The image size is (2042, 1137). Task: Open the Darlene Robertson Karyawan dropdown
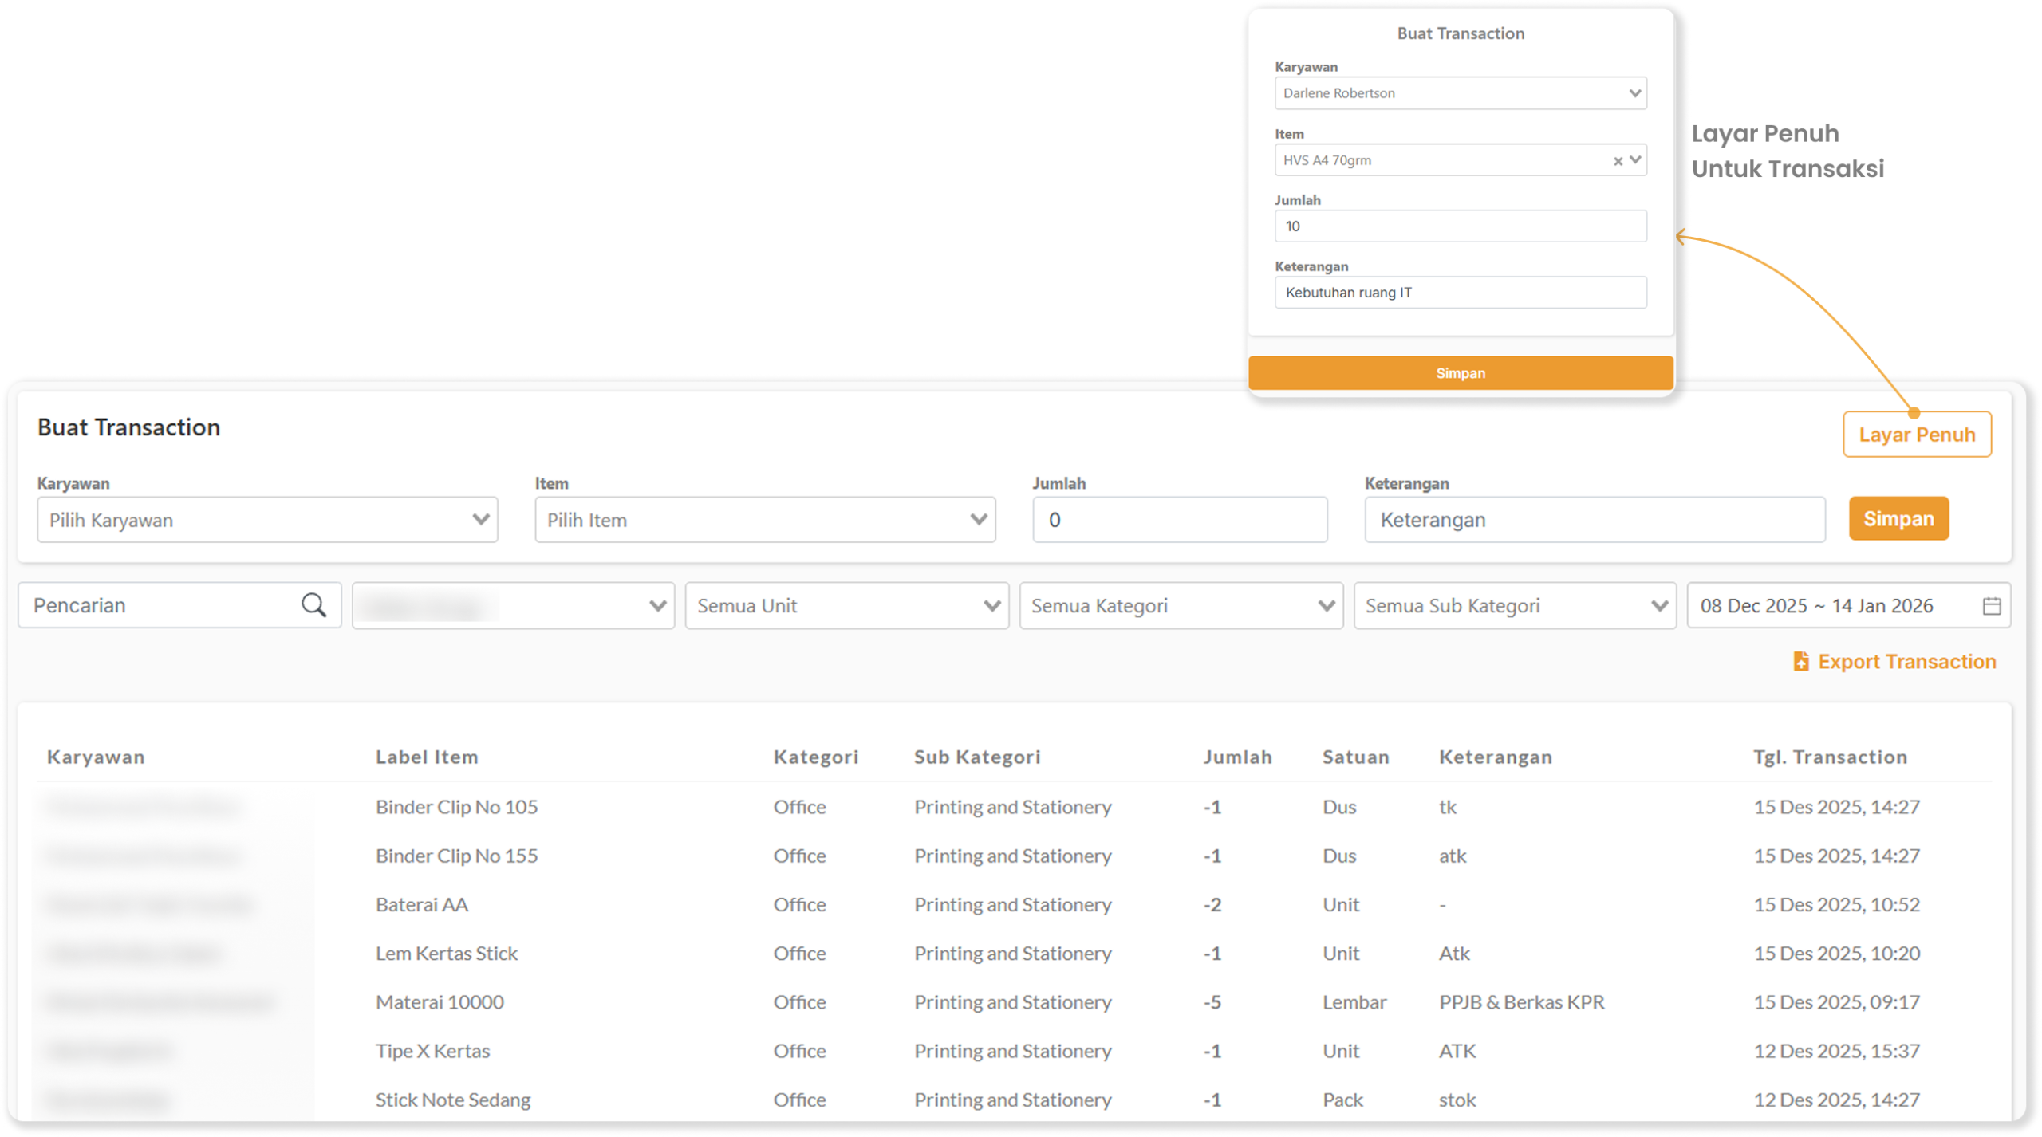tap(1460, 93)
